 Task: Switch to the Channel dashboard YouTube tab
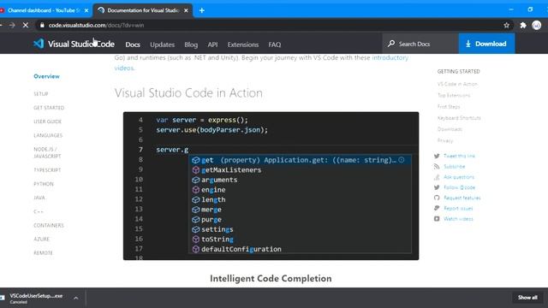click(x=44, y=10)
